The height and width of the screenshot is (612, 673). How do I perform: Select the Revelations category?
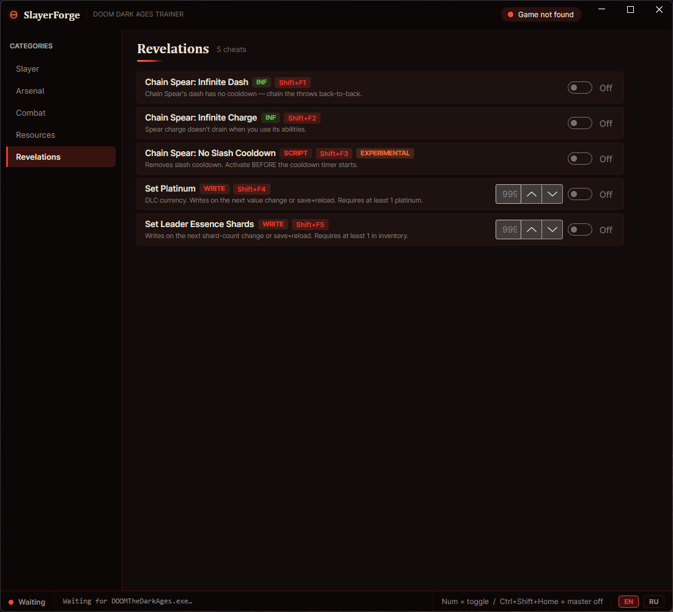(x=61, y=157)
